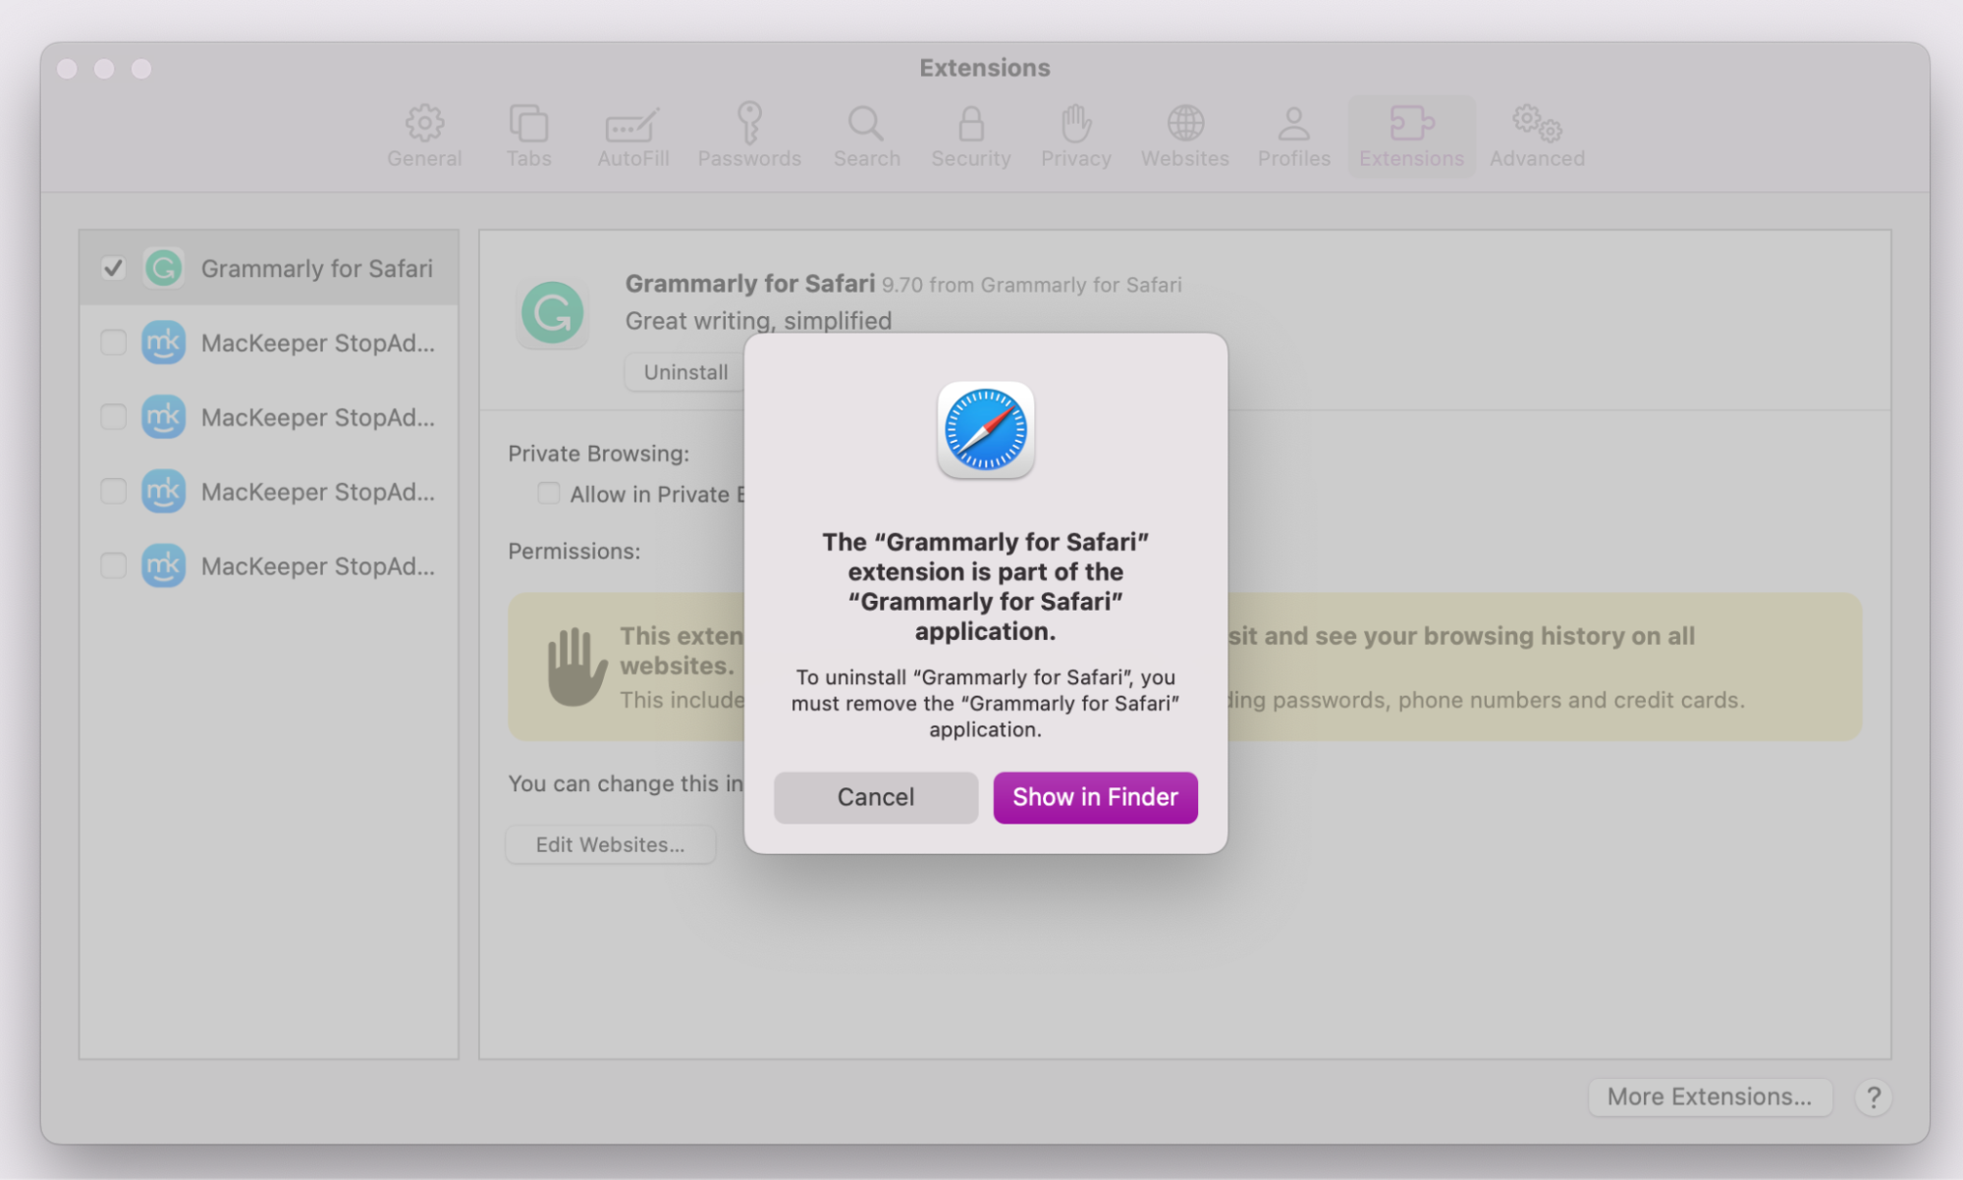Open More Extensions…
The height and width of the screenshot is (1180, 1963).
[x=1710, y=1097]
